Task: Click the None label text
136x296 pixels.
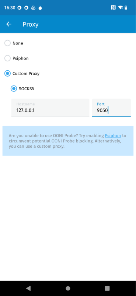Action: click(18, 43)
